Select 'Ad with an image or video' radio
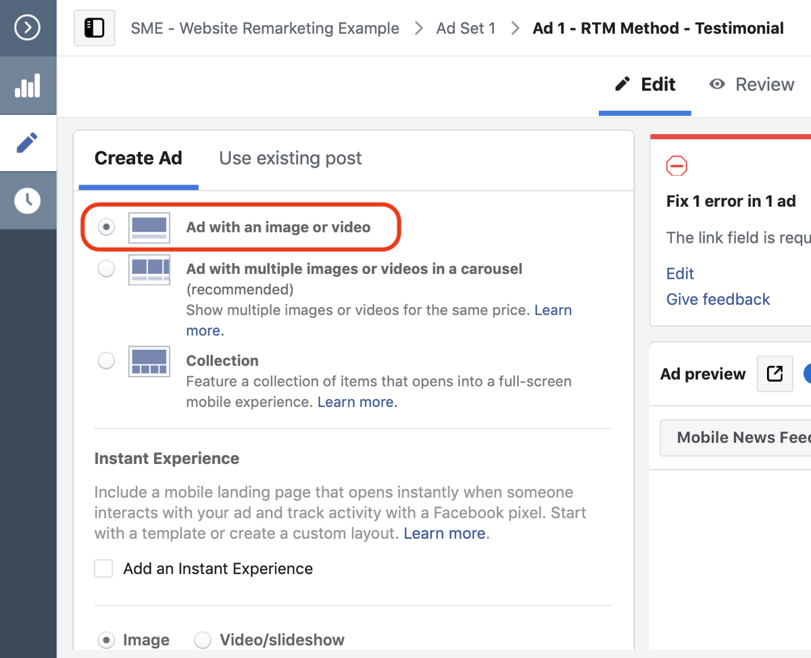The width and height of the screenshot is (811, 658). coord(106,227)
